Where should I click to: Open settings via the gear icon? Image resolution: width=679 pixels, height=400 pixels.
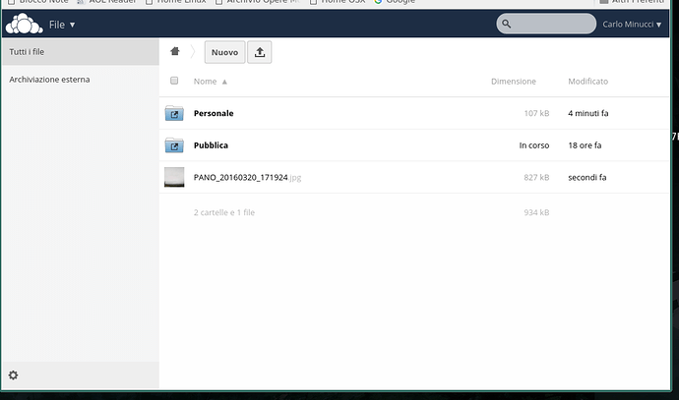pyautogui.click(x=14, y=375)
